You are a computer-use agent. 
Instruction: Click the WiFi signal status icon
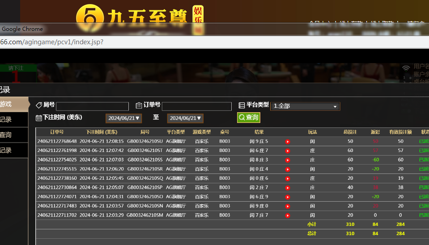[406, 68]
